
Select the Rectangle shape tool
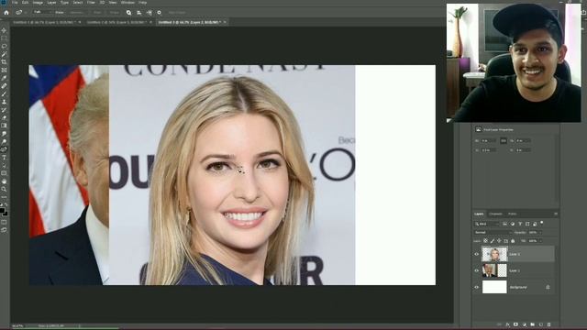tap(4, 173)
